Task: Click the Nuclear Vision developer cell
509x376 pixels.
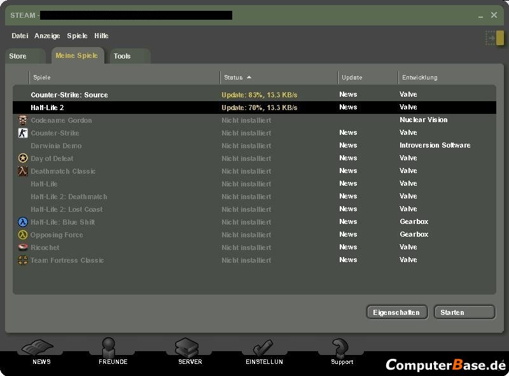Action: [x=423, y=120]
